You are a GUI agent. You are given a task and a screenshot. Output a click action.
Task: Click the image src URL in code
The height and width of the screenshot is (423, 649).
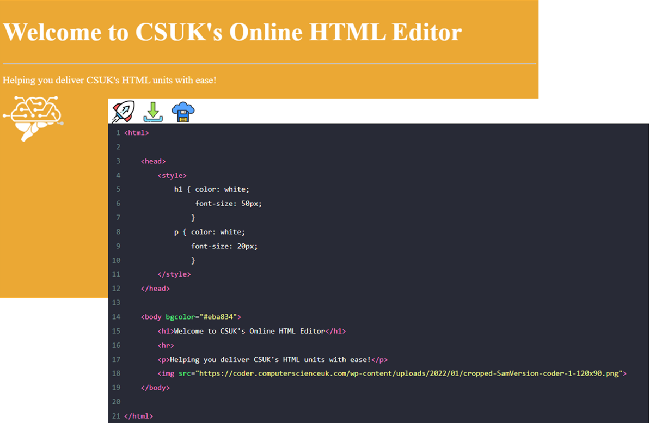tap(411, 373)
